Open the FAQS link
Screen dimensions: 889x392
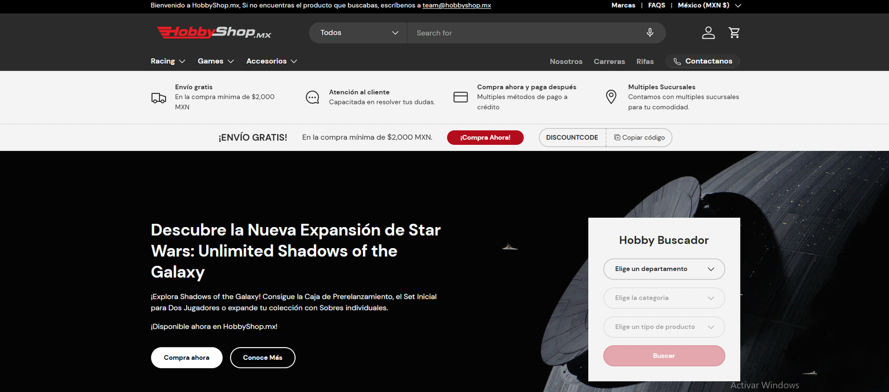pyautogui.click(x=656, y=6)
